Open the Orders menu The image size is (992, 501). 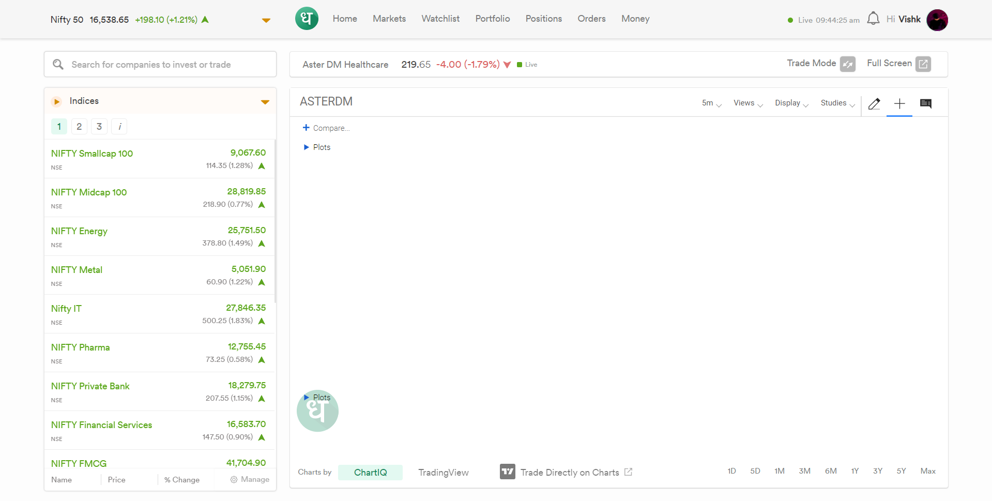(x=591, y=19)
